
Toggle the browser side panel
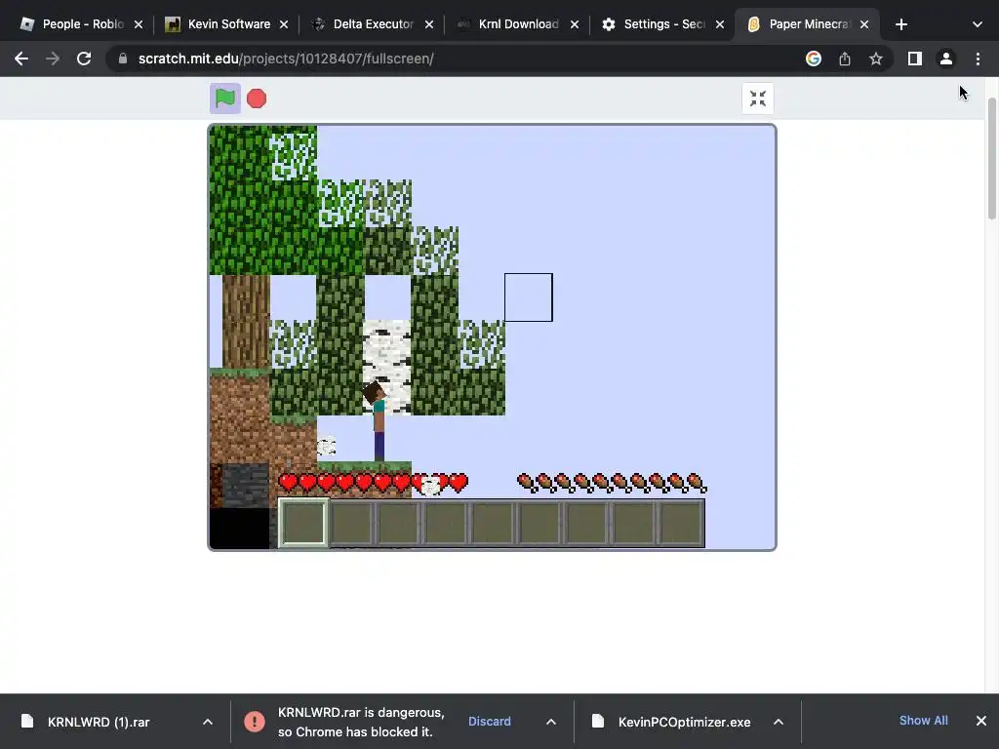(x=915, y=59)
